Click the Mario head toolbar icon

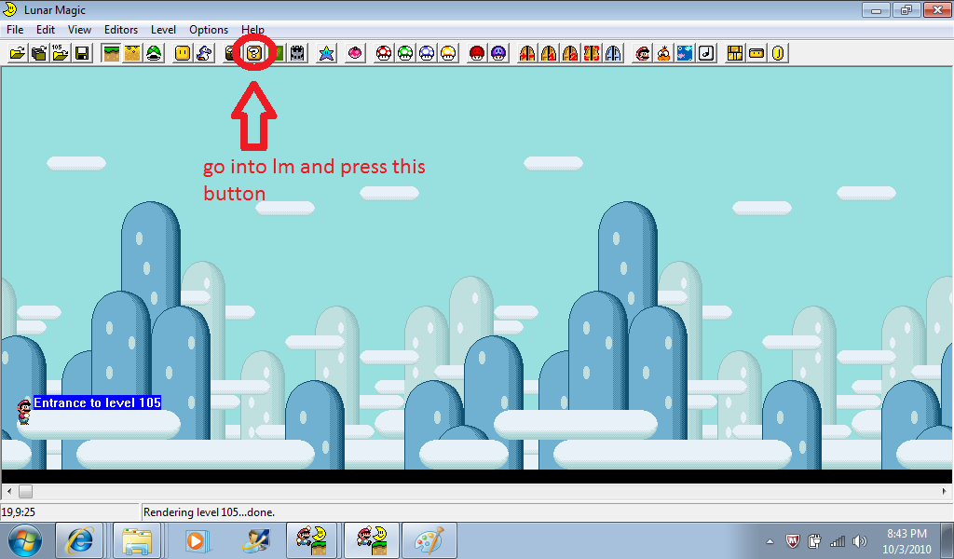point(643,53)
